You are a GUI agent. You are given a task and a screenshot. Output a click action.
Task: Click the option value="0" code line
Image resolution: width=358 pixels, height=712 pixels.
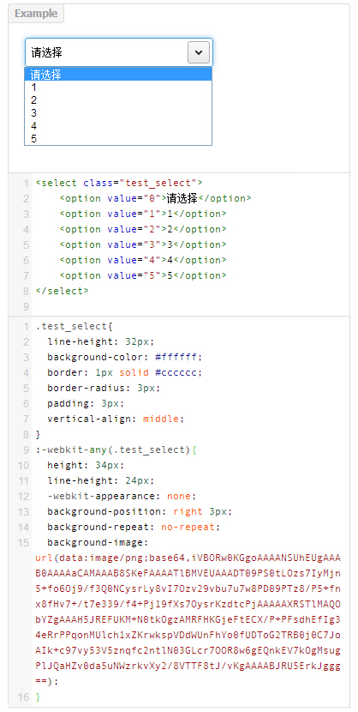point(155,198)
